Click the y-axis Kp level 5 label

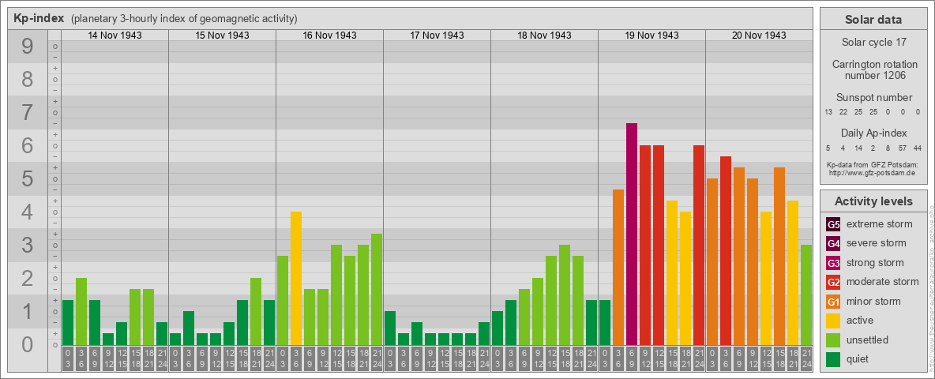click(28, 178)
